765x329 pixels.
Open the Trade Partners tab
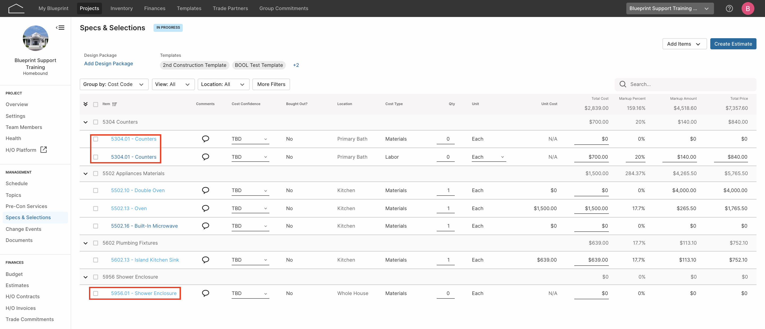(x=230, y=8)
